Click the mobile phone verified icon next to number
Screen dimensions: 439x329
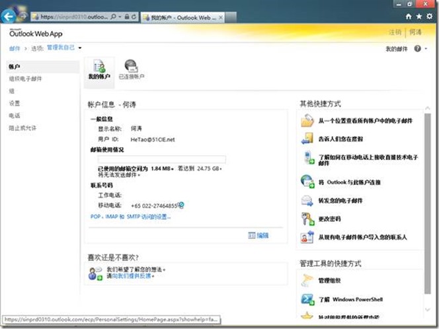tap(181, 205)
